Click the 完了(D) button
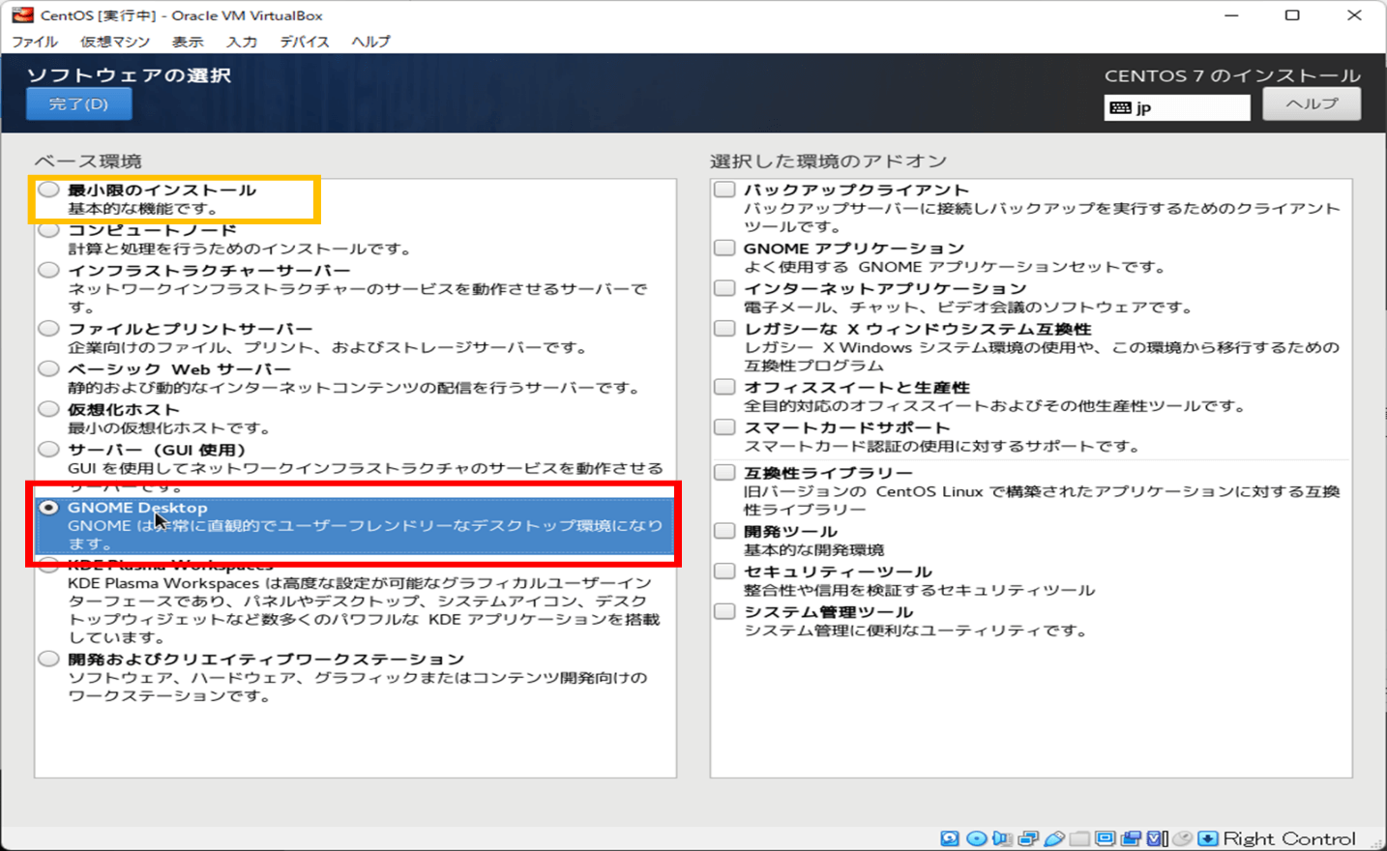The width and height of the screenshot is (1387, 851). click(79, 103)
